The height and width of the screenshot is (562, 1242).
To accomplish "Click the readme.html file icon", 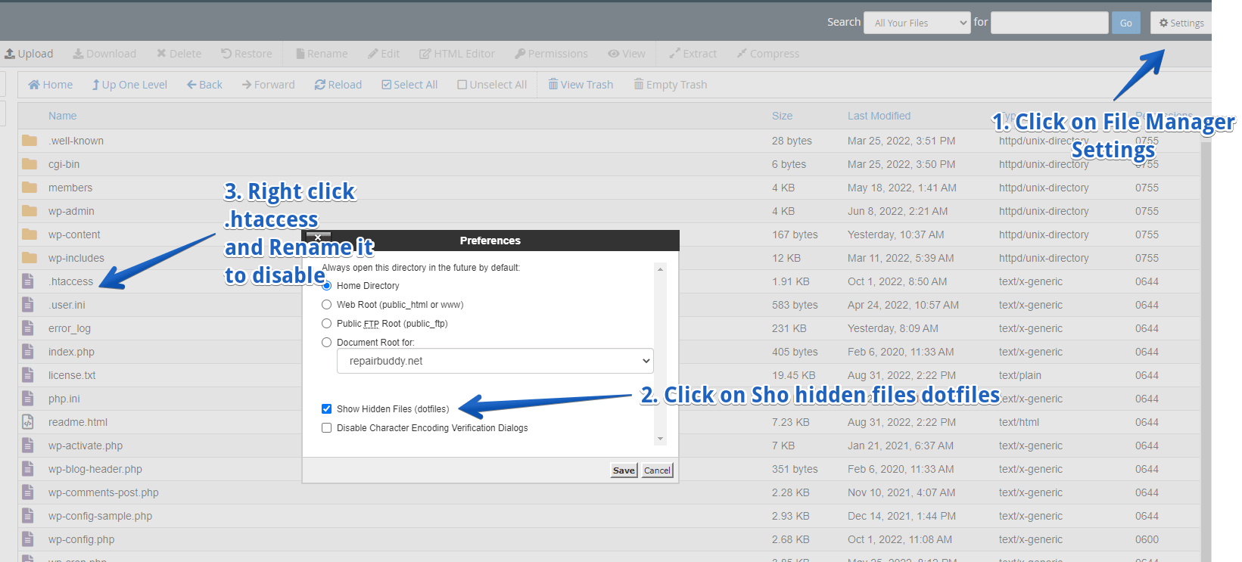I will click(x=28, y=422).
